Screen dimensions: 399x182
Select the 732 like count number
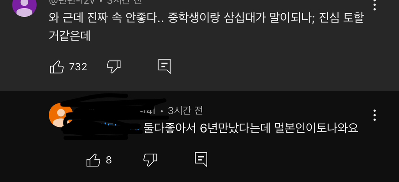[78, 67]
